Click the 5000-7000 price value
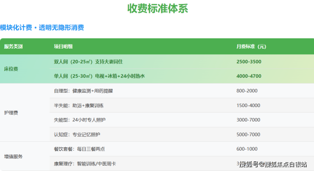The height and width of the screenshot is (171, 314). (248, 135)
